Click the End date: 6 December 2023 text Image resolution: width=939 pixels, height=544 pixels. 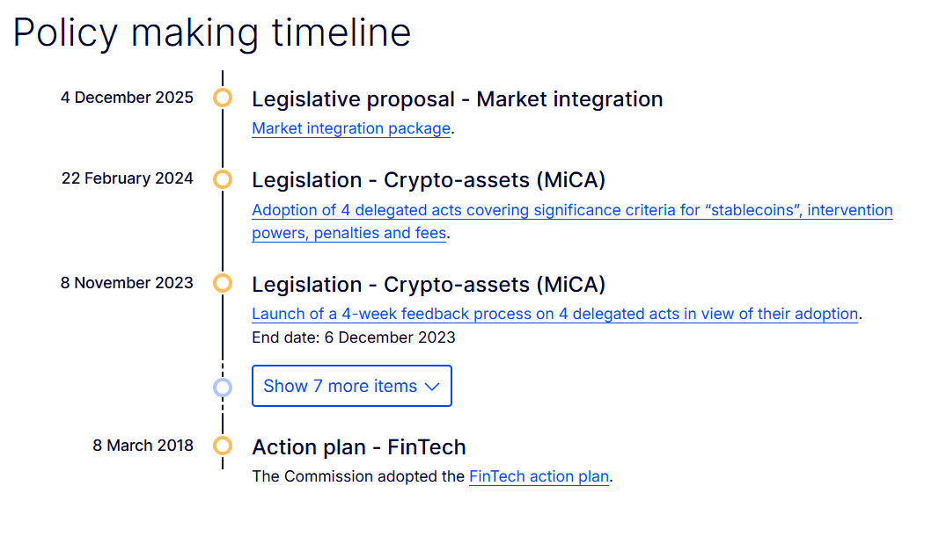click(353, 337)
